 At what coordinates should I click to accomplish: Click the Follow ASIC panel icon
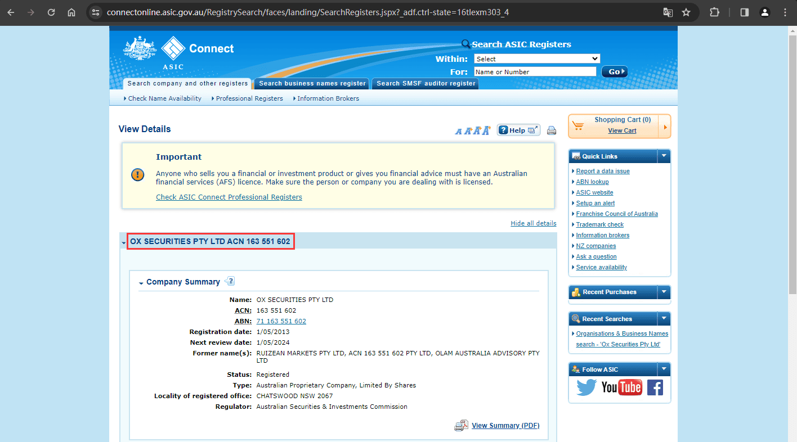pyautogui.click(x=576, y=369)
